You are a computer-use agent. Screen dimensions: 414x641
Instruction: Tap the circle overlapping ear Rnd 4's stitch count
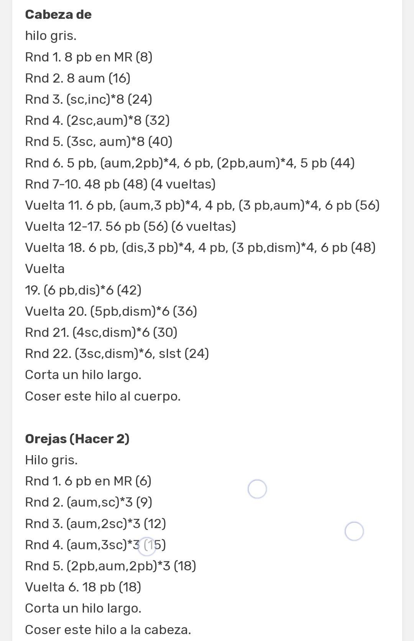147,546
